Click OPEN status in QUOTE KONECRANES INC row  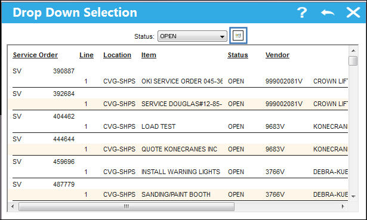(x=236, y=150)
